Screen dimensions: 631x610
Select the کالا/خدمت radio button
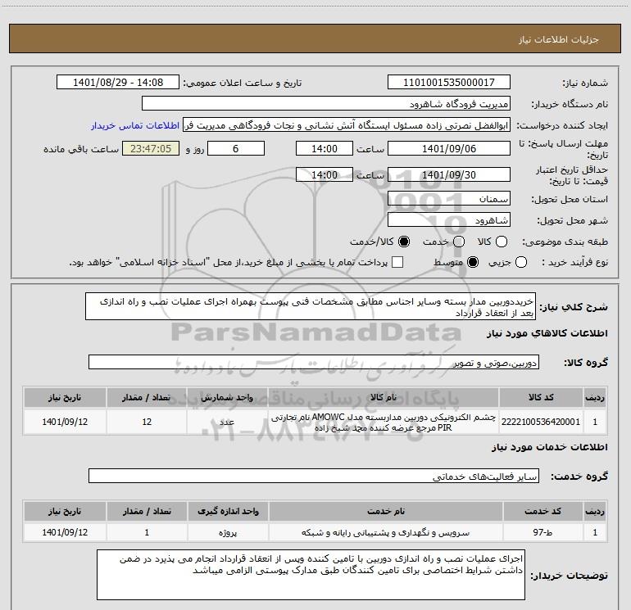(404, 242)
